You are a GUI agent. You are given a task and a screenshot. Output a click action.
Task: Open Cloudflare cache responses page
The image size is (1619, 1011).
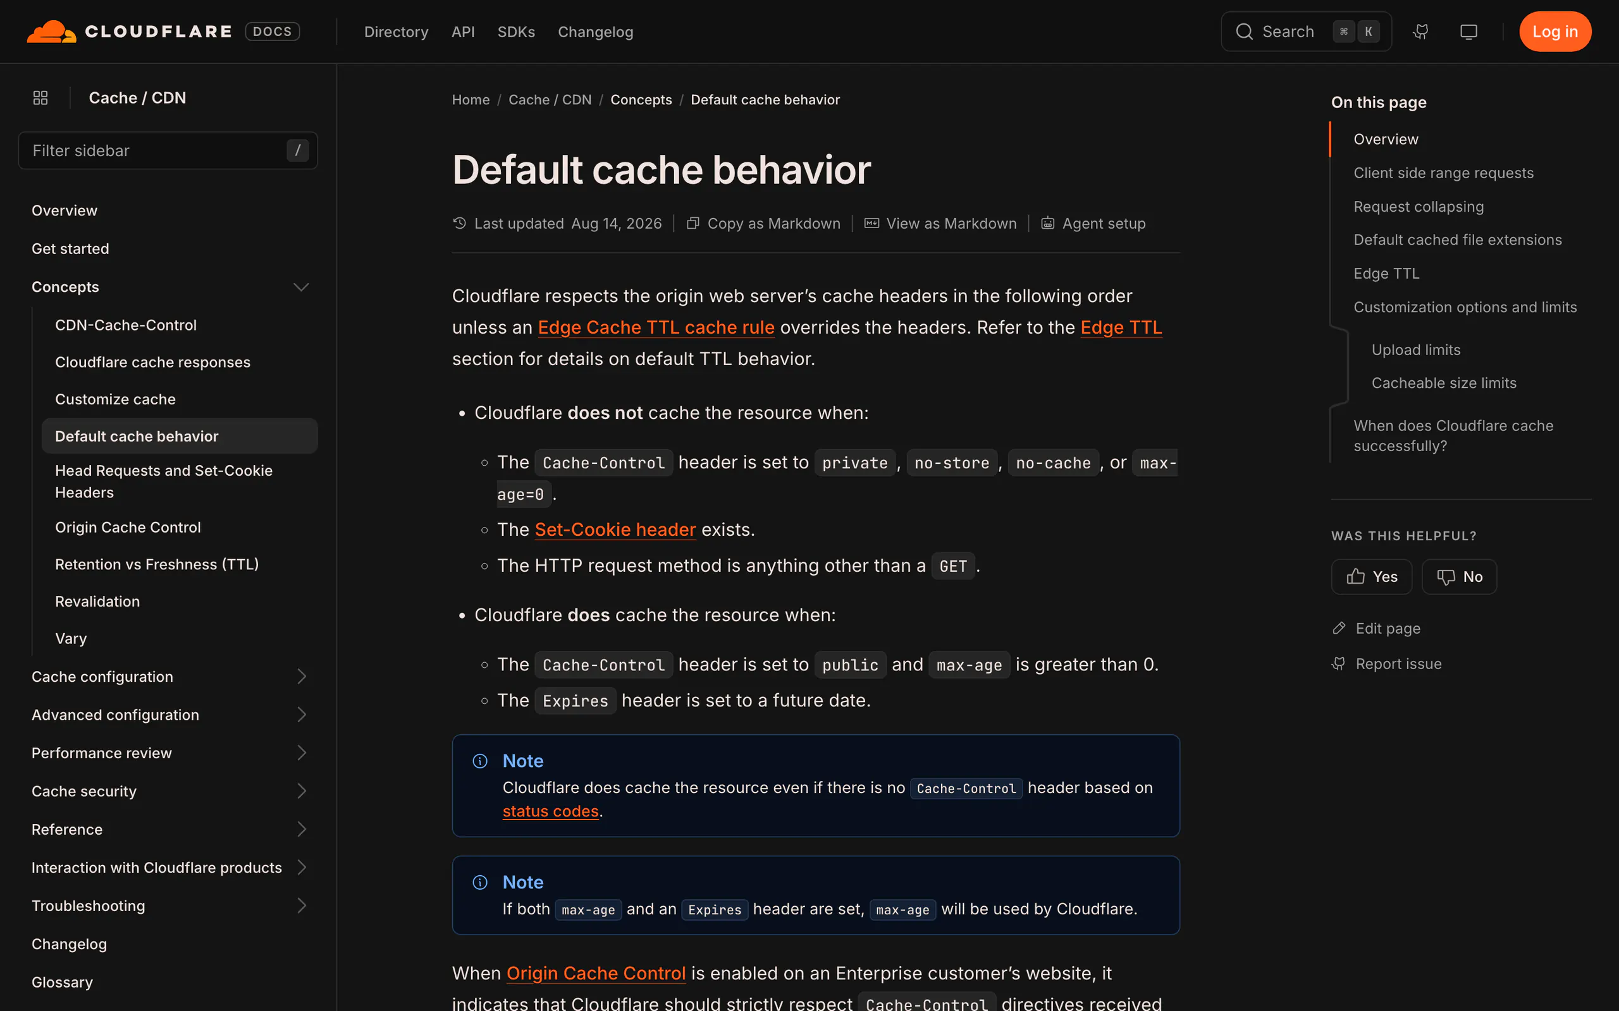pos(152,361)
